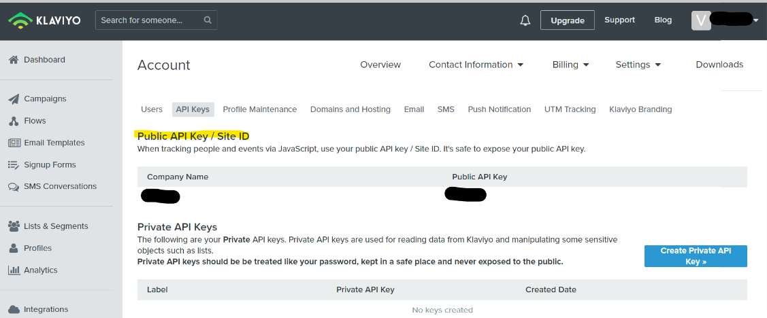Click the Label column header

coord(157,289)
